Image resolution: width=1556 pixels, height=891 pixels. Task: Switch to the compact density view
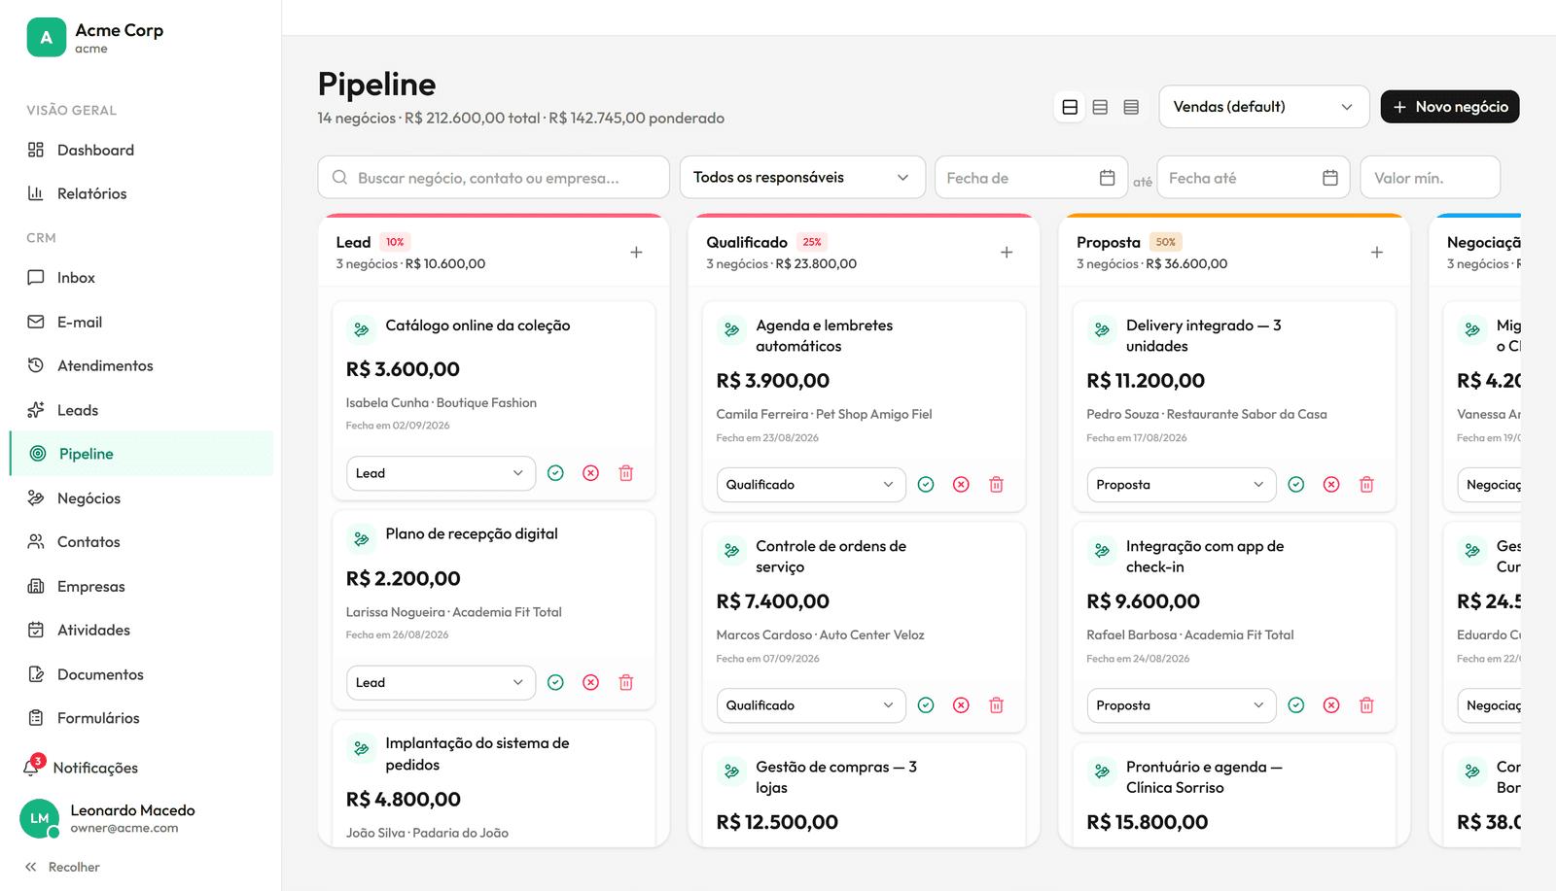pos(1131,107)
